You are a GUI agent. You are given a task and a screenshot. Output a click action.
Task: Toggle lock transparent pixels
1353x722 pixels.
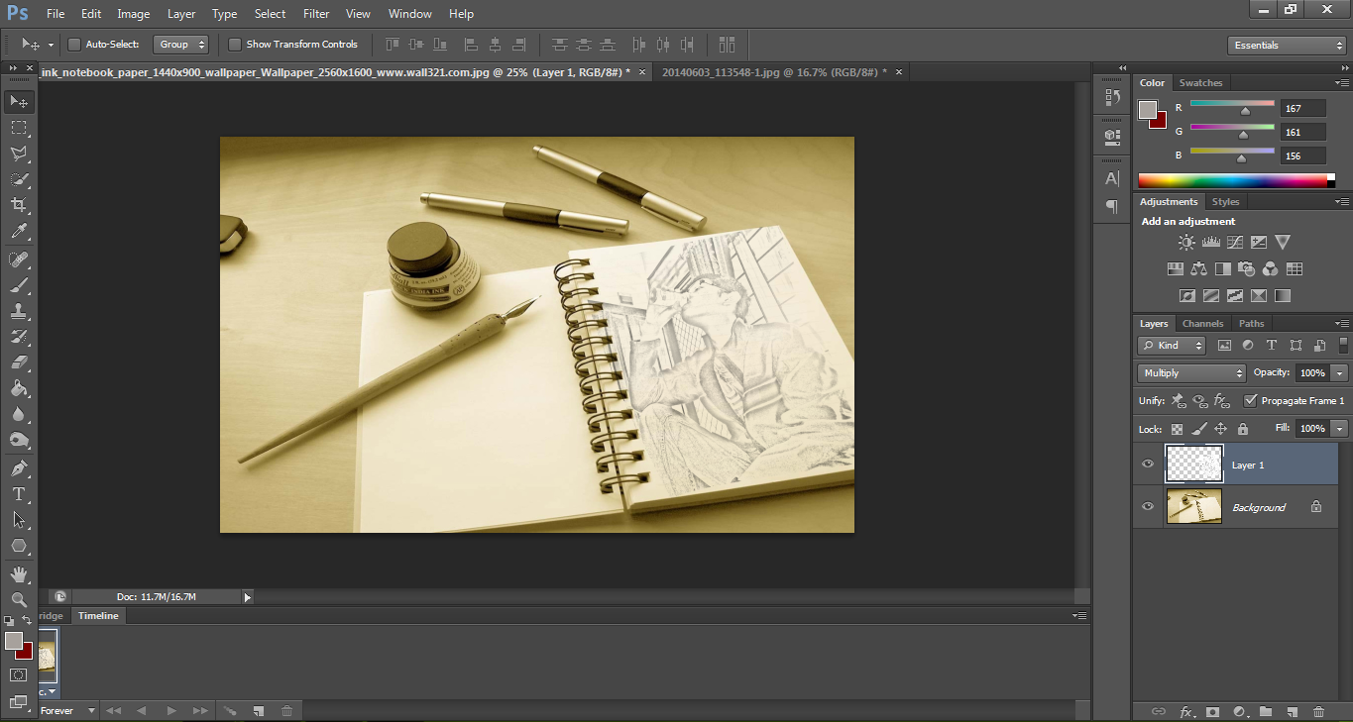(1177, 429)
